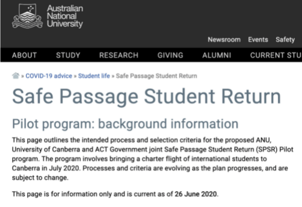Open the Safety link in header
The height and width of the screenshot is (207, 302).
[285, 40]
